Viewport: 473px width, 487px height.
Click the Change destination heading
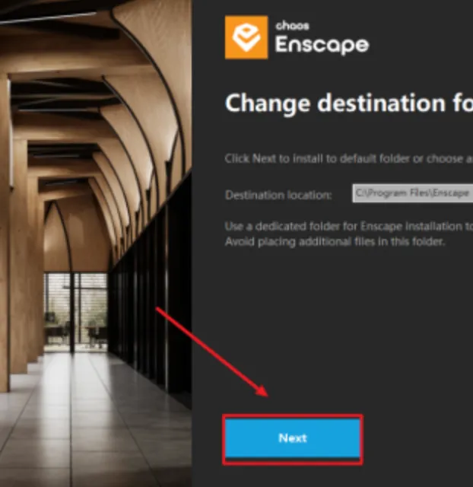point(349,103)
